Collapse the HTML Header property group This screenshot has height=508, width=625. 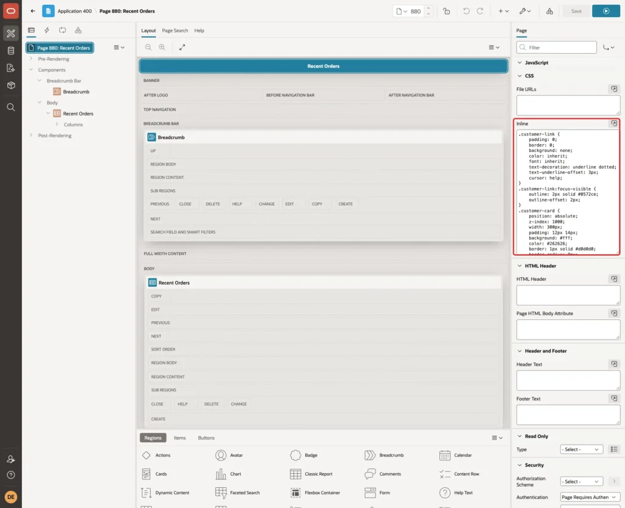click(519, 266)
